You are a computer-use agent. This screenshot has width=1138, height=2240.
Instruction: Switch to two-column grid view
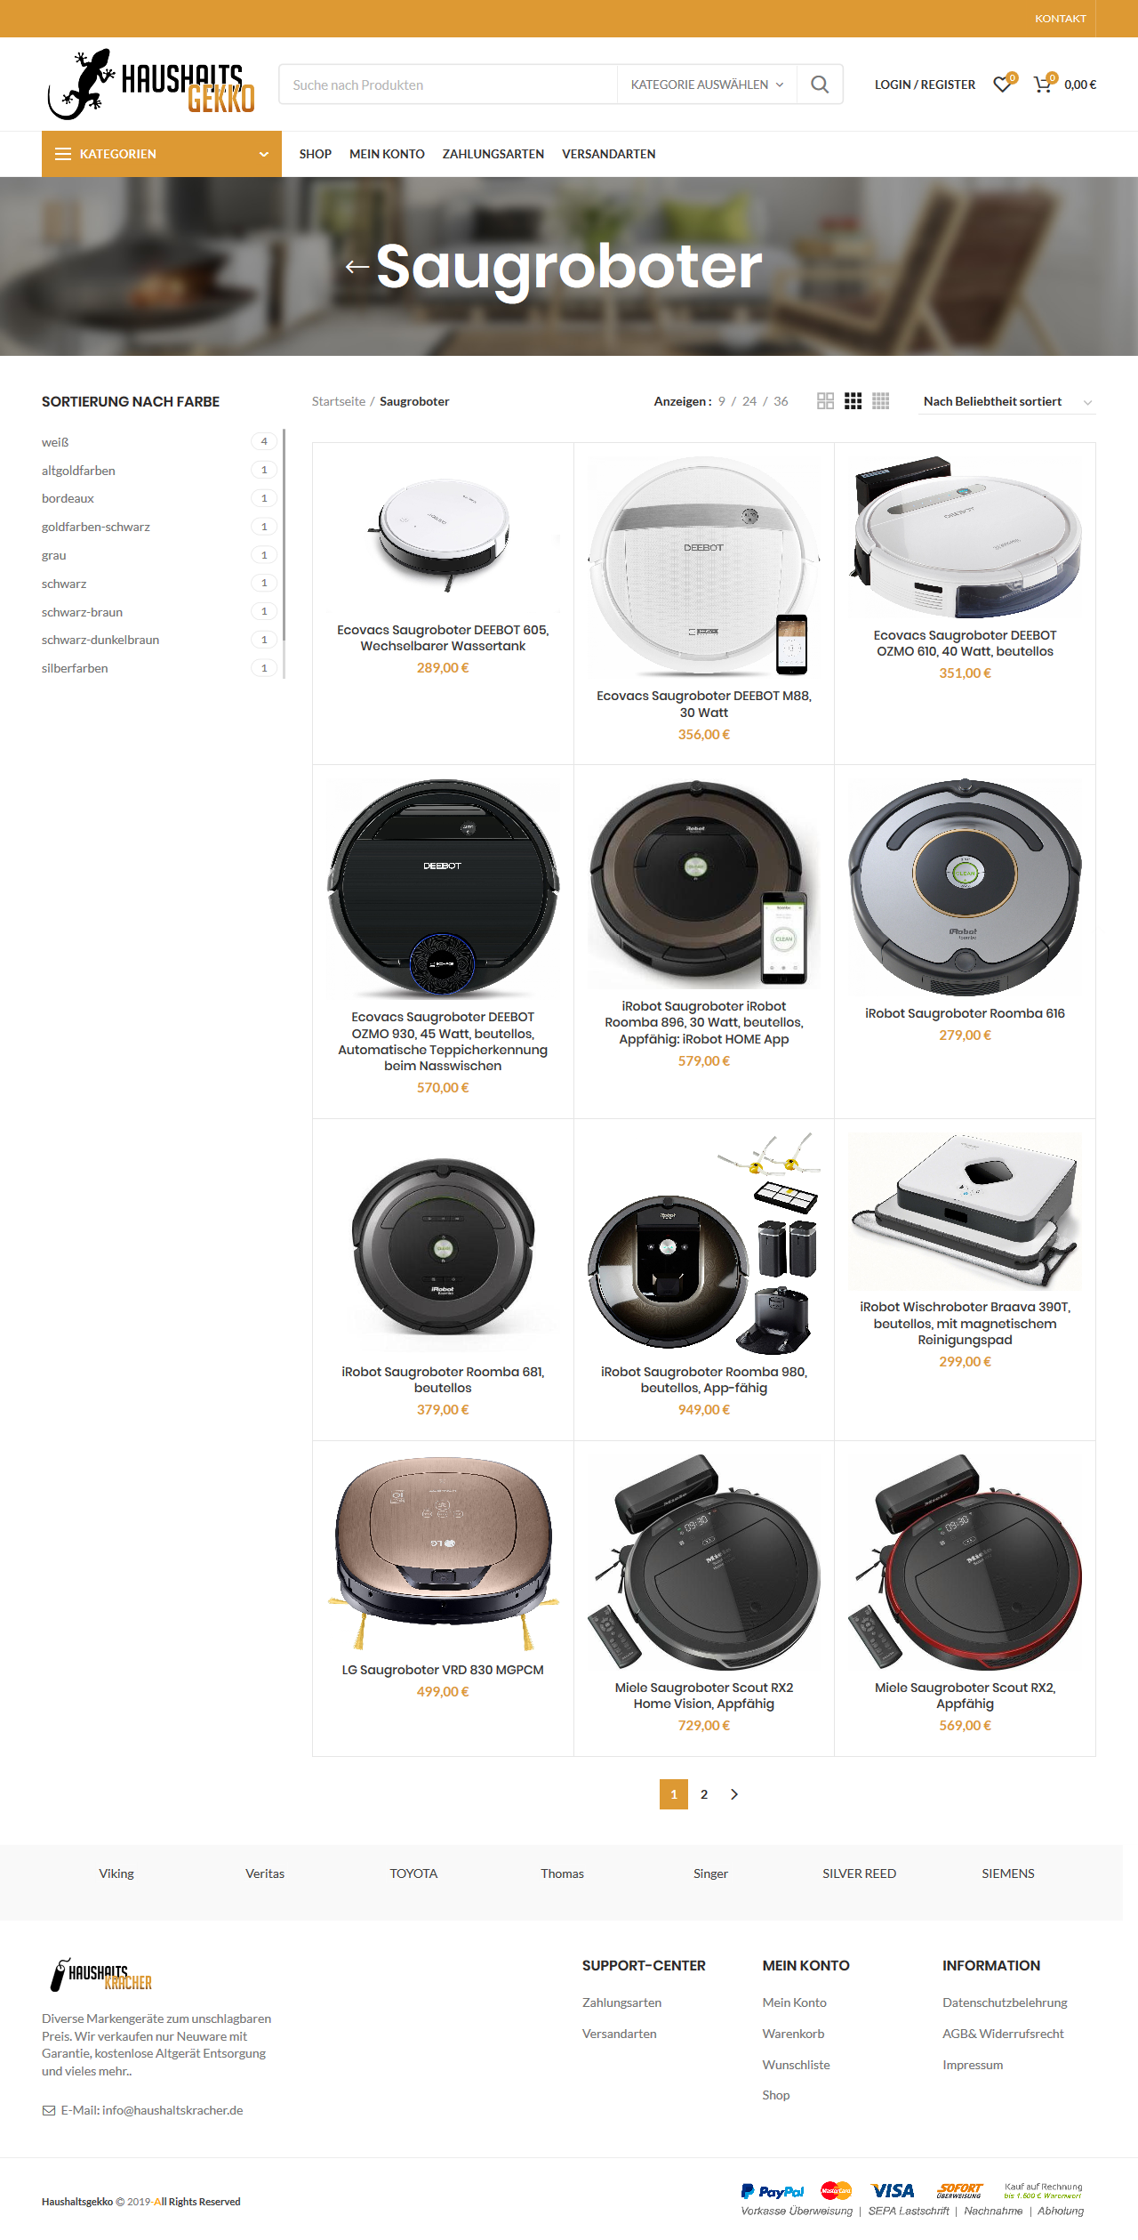[x=825, y=401]
